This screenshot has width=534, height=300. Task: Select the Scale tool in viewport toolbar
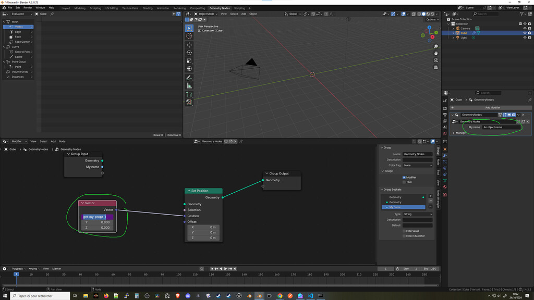pos(189,60)
